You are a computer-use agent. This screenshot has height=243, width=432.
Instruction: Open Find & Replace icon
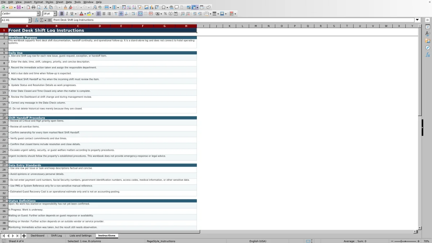(95, 7)
